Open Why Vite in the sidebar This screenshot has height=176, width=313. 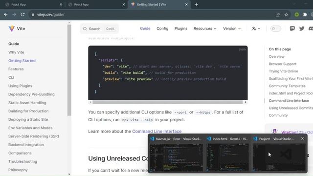click(x=16, y=52)
